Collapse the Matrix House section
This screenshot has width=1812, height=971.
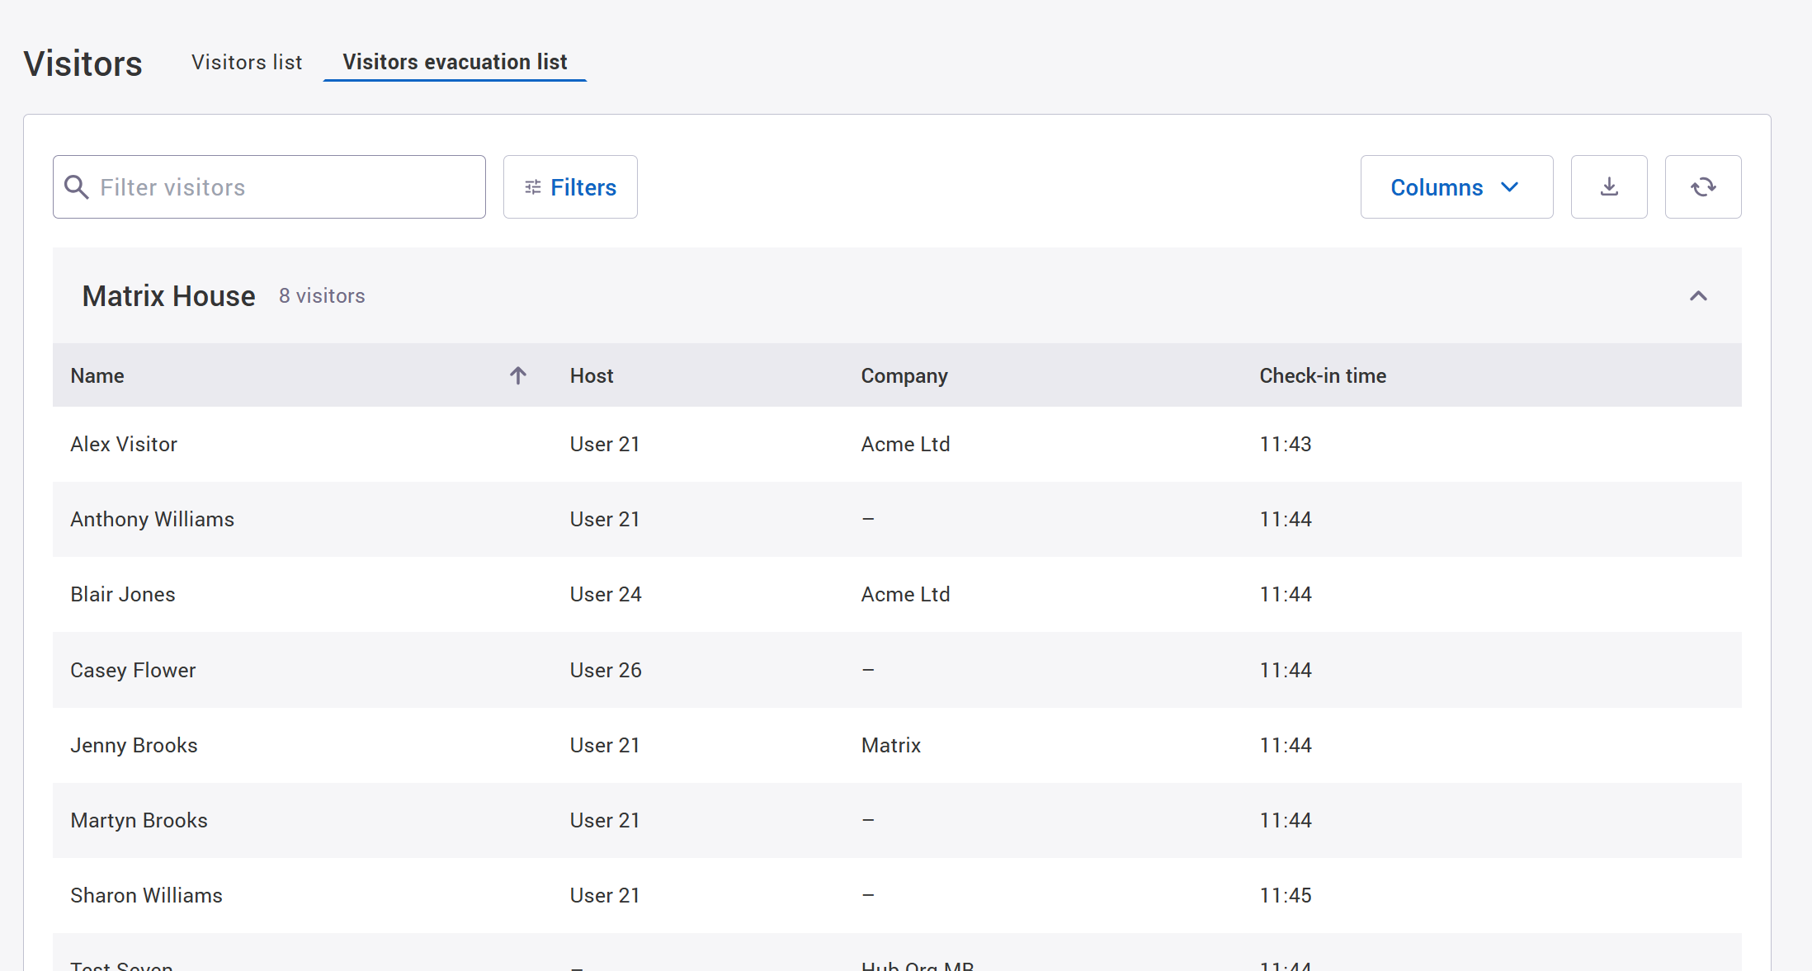point(1698,296)
